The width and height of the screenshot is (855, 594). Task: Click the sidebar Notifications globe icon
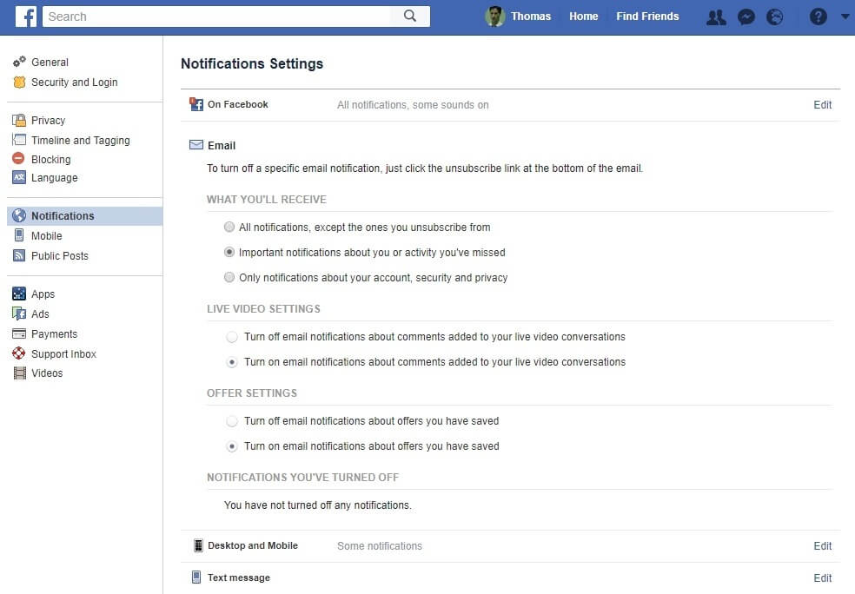click(19, 215)
